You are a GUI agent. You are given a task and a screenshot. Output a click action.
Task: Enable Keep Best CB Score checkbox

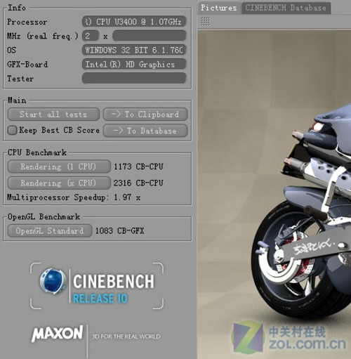pyautogui.click(x=12, y=130)
